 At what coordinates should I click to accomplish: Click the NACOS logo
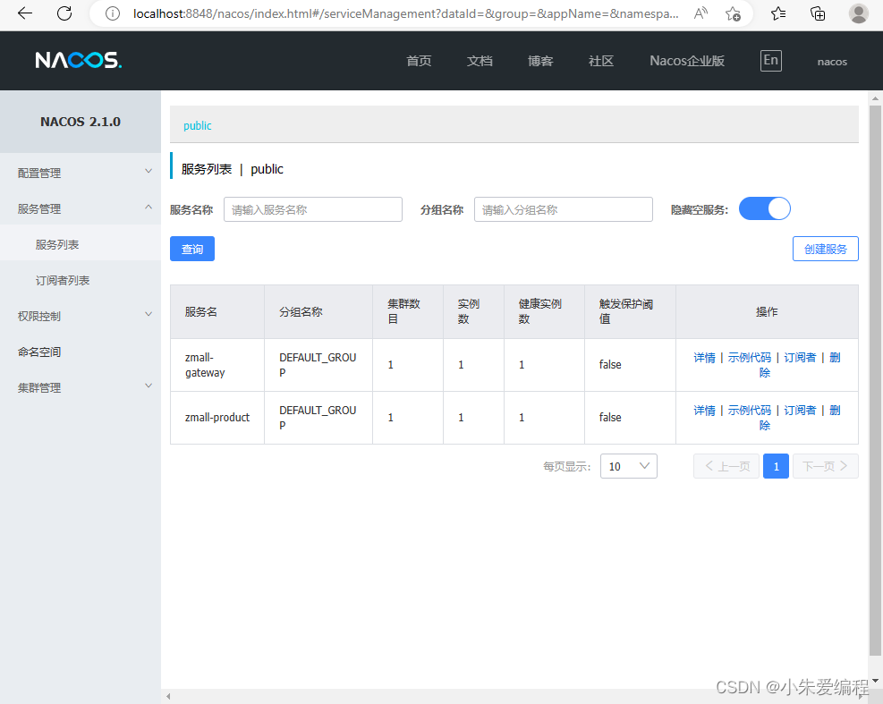[78, 60]
